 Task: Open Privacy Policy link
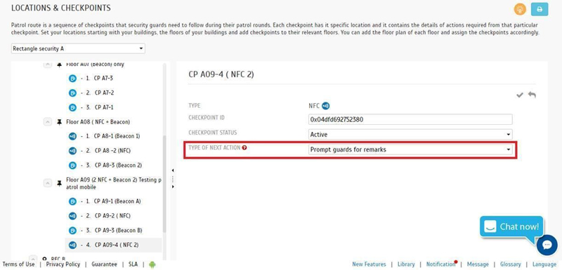63,264
